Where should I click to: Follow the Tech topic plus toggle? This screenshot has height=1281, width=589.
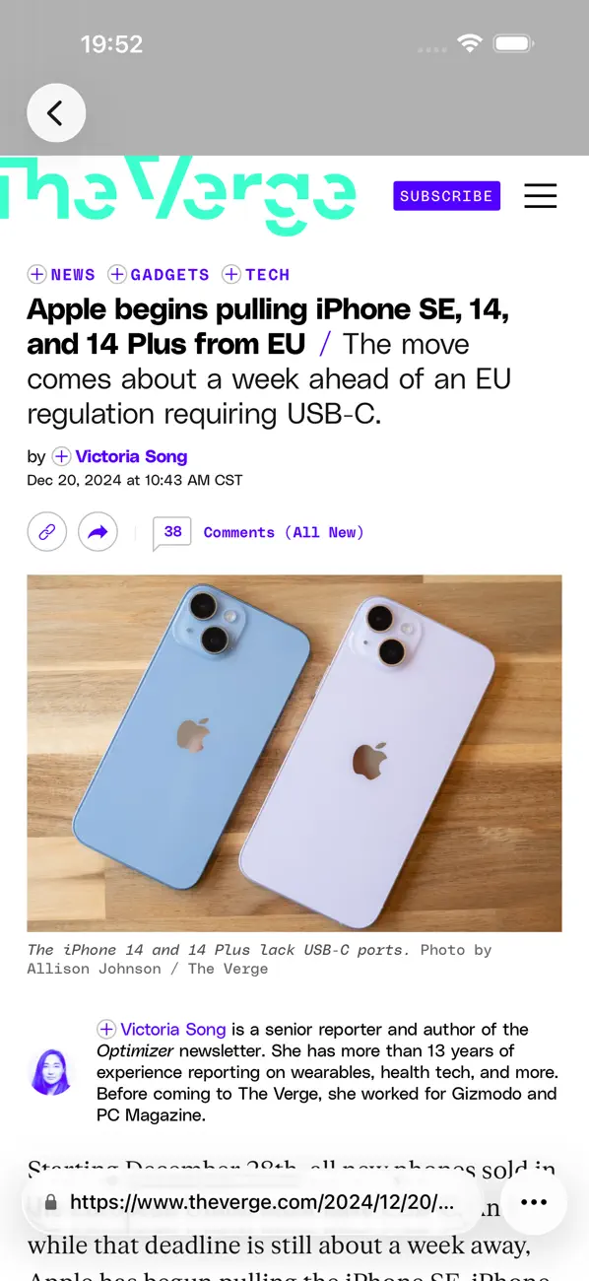click(x=231, y=274)
